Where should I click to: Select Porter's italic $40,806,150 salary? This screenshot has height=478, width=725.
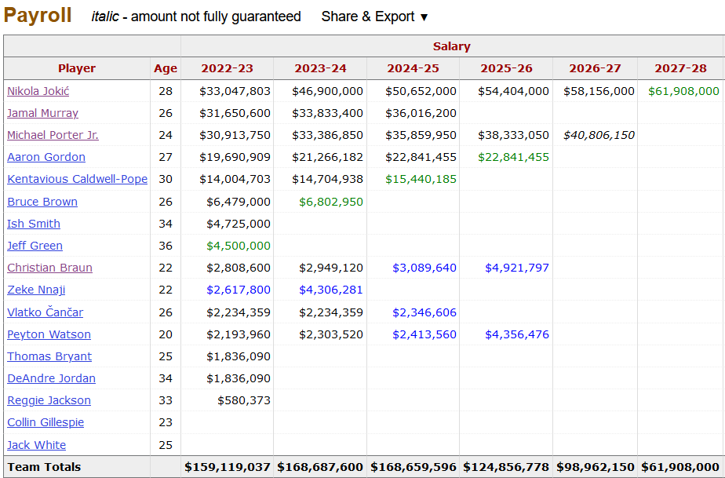pos(599,135)
